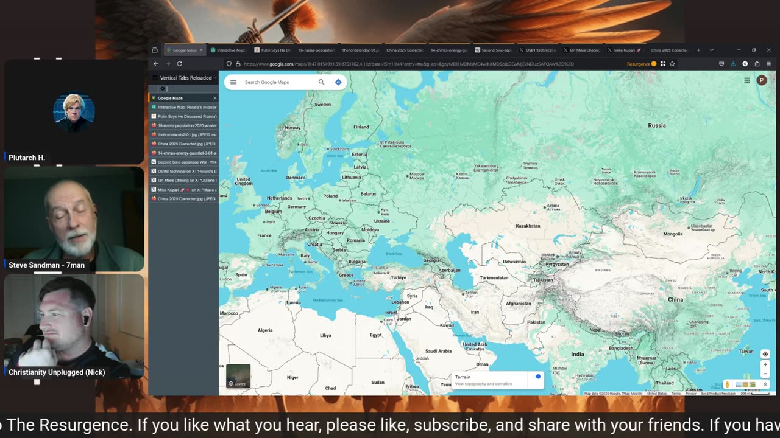The image size is (780, 438).
Task: Open the imagery thumbnails next to the pegman
Action: click(x=745, y=384)
